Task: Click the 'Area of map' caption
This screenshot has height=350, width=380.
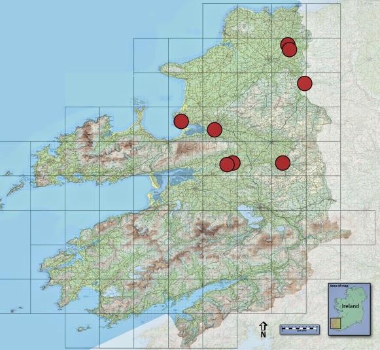Action: 339,286
